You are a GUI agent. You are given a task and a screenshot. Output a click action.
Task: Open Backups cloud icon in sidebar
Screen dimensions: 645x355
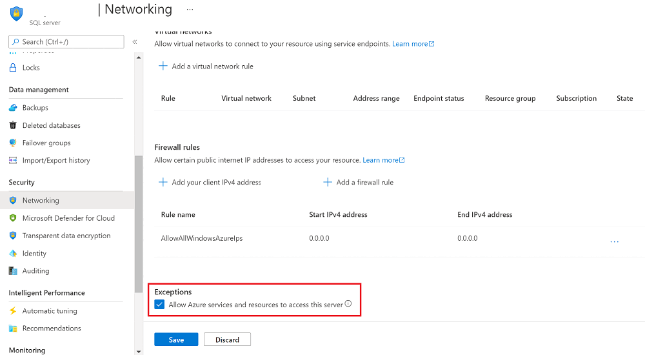(13, 108)
